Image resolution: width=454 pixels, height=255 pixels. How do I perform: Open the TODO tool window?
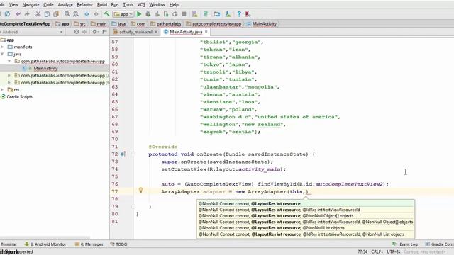click(x=119, y=244)
